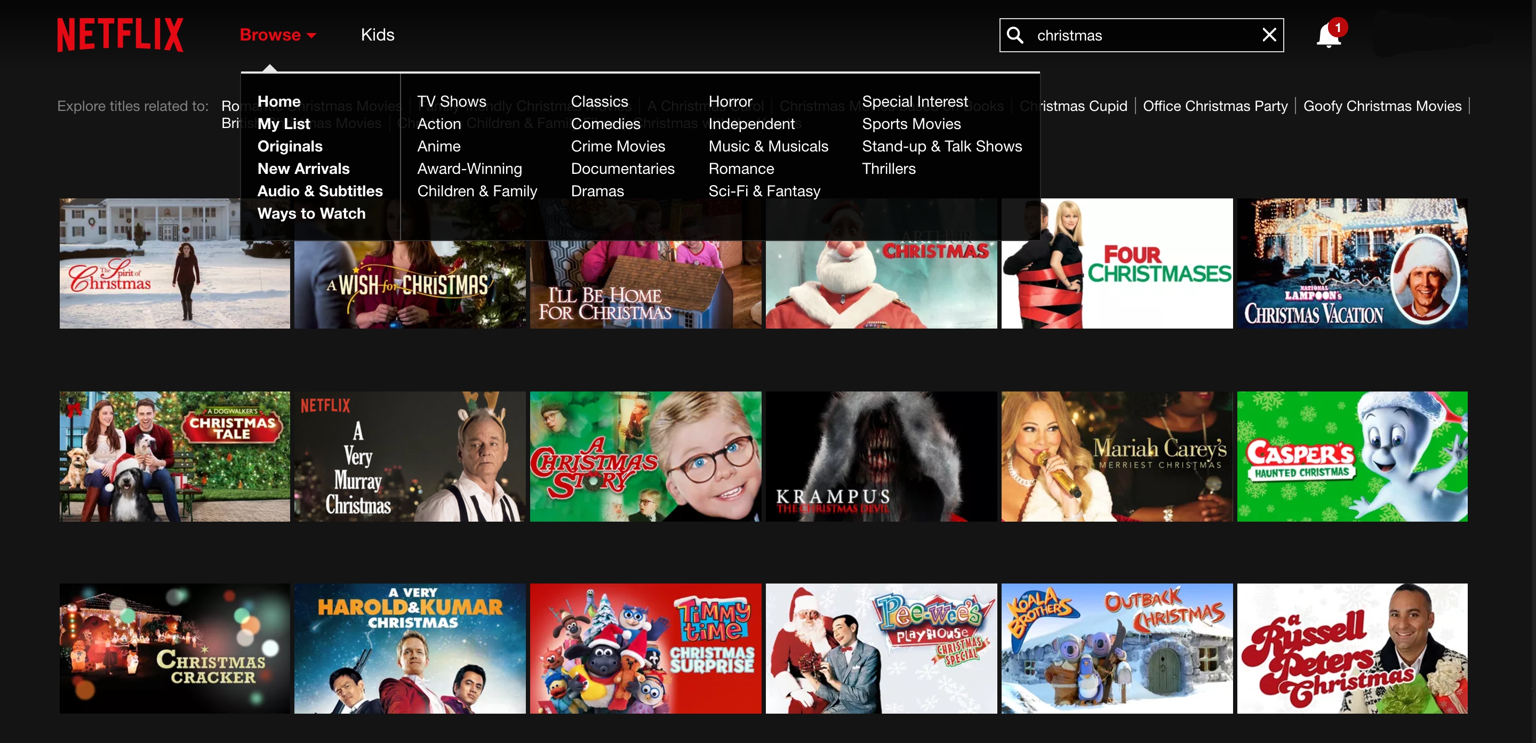Select Dramas genre
Screen dimensions: 1536x743
pos(597,191)
